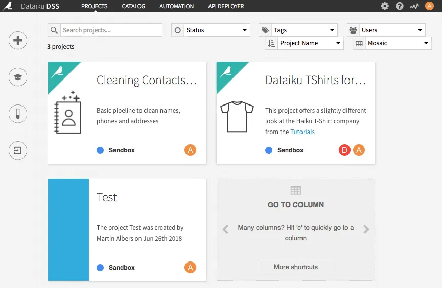442x288 pixels.
Task: Click the teal bird ribbon on Cleaning Contacts
Action: (58, 72)
